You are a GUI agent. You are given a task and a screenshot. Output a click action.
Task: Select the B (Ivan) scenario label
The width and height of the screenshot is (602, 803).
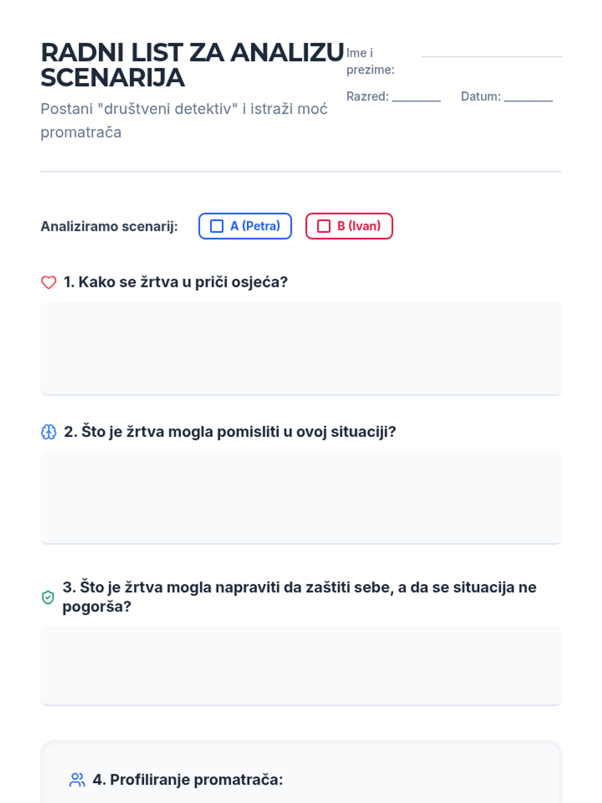(x=359, y=226)
